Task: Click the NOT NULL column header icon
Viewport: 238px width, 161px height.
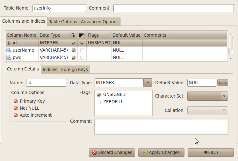Action: pos(73,35)
